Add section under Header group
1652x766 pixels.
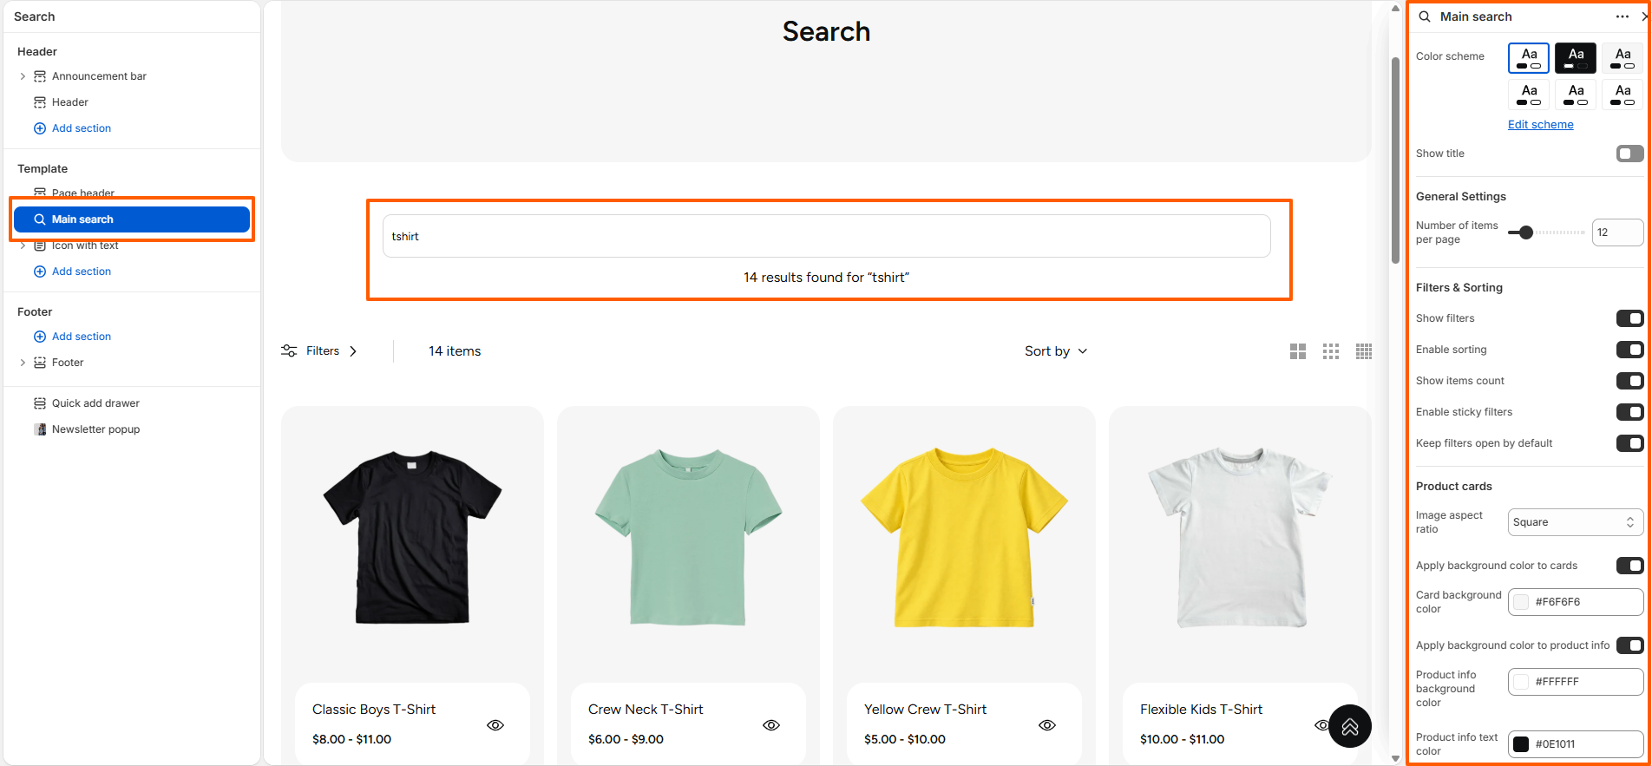tap(82, 128)
